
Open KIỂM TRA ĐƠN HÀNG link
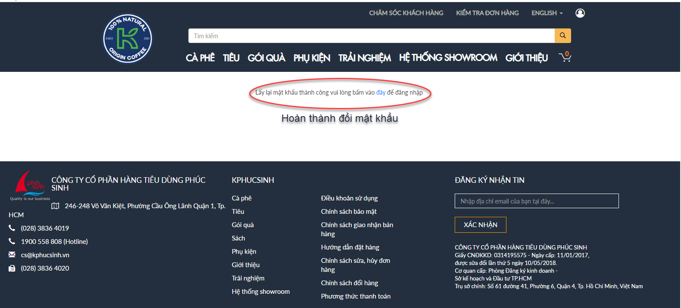(487, 13)
